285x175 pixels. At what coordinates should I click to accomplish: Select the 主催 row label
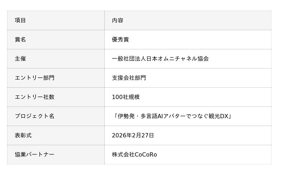(x=20, y=59)
